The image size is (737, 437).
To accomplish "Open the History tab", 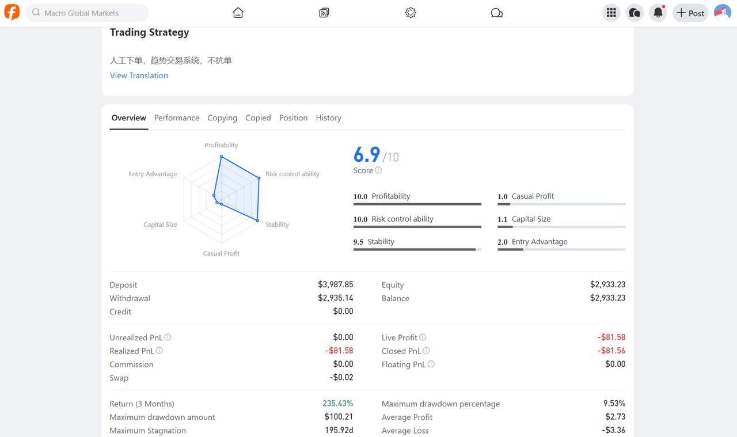I will click(x=328, y=117).
